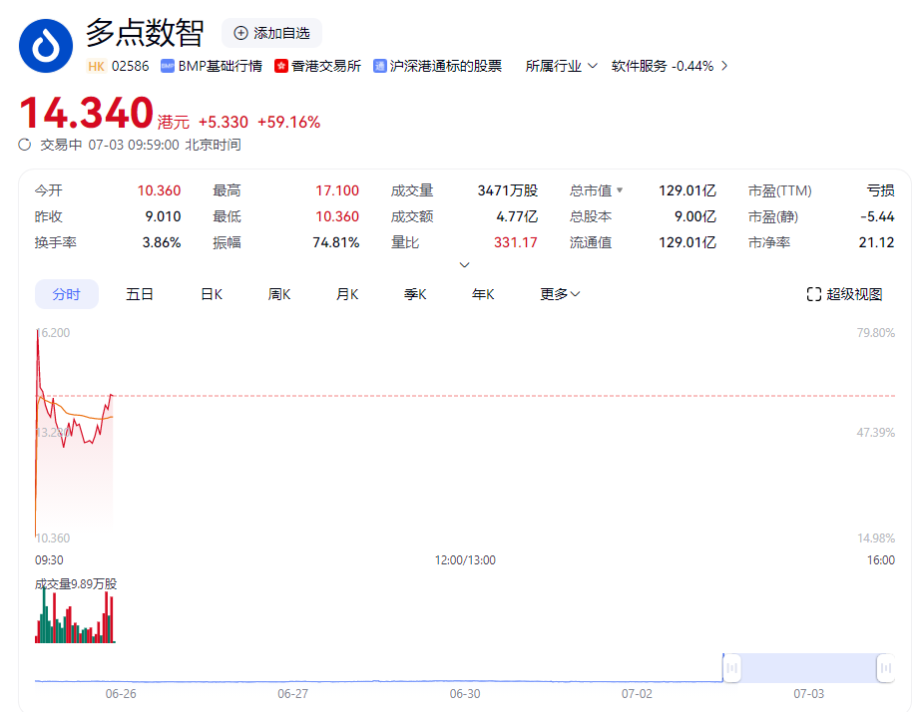Screen dimensions: 912x712
Task: Add stock to watchlist via 添加自选
Action: click(271, 33)
